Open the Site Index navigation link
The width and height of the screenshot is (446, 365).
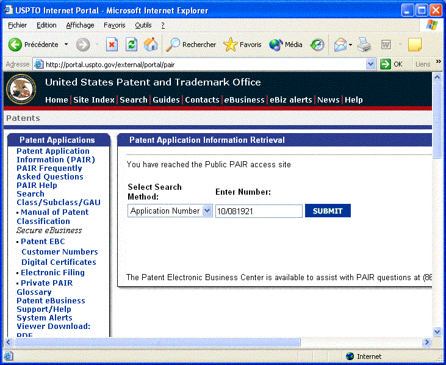click(x=94, y=100)
